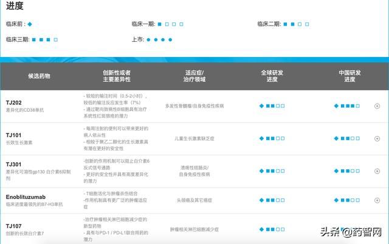Click the 创新的长效白介素7 subtitle

click(24, 233)
